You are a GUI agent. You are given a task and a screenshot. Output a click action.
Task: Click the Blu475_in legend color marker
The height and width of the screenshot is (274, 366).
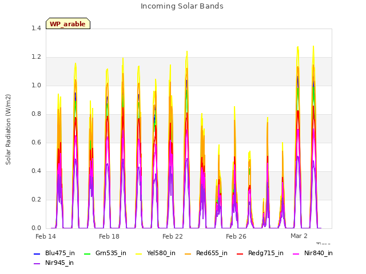point(37,253)
